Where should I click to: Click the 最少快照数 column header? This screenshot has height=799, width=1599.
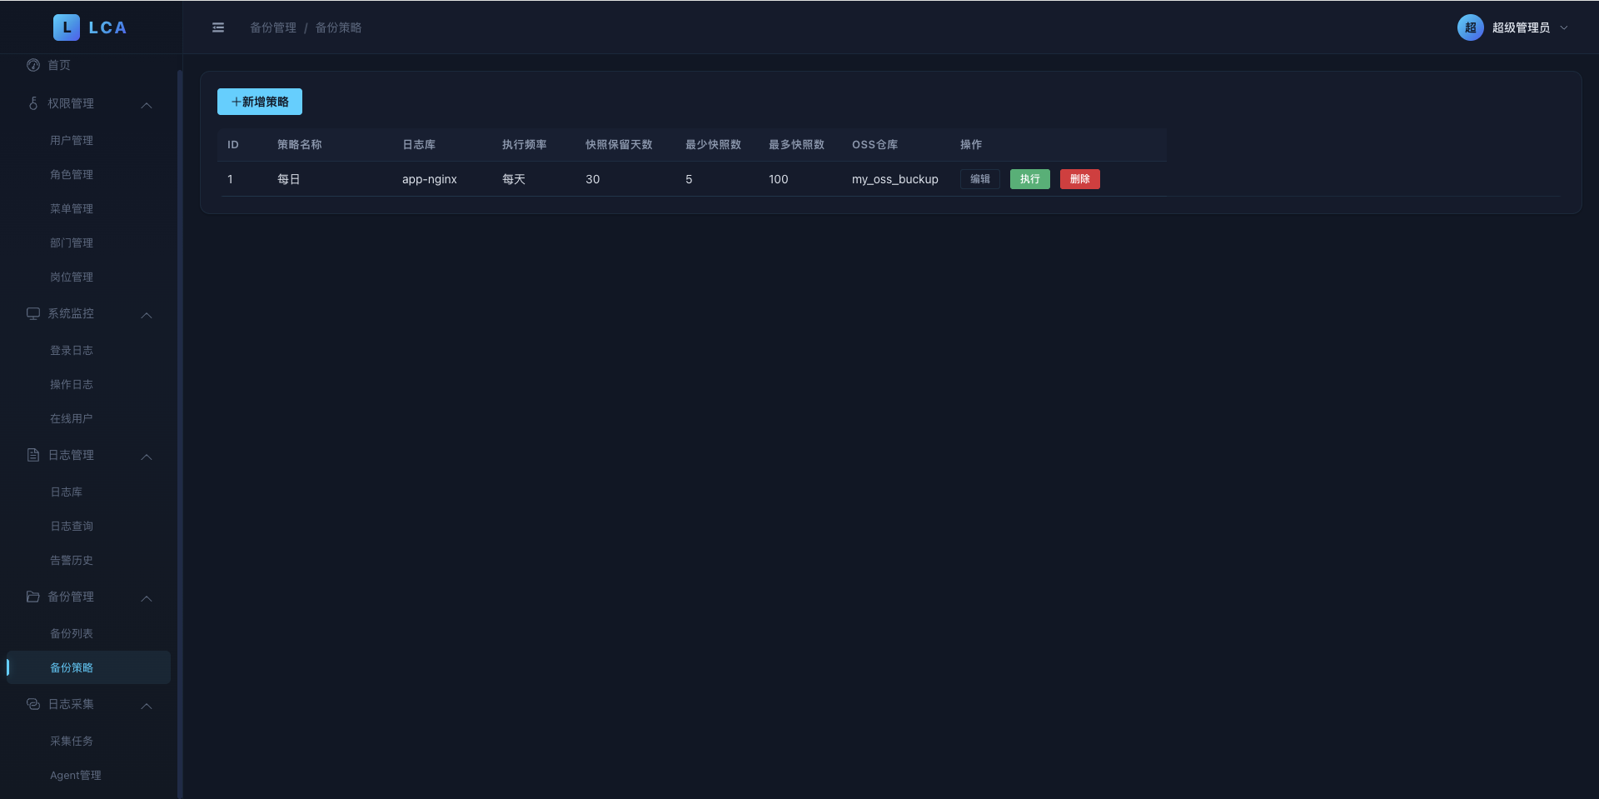tap(714, 144)
